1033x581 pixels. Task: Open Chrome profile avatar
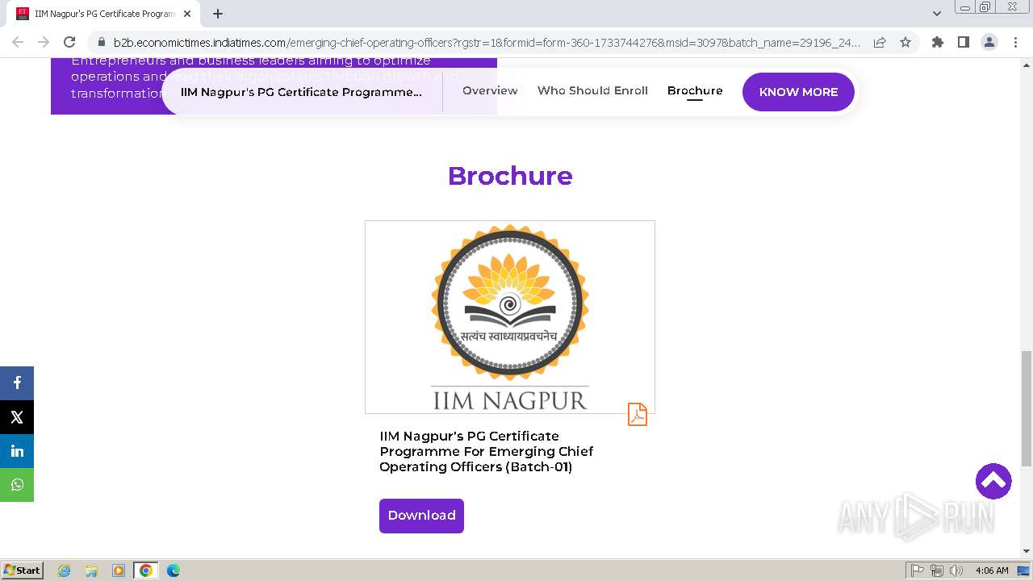click(989, 42)
